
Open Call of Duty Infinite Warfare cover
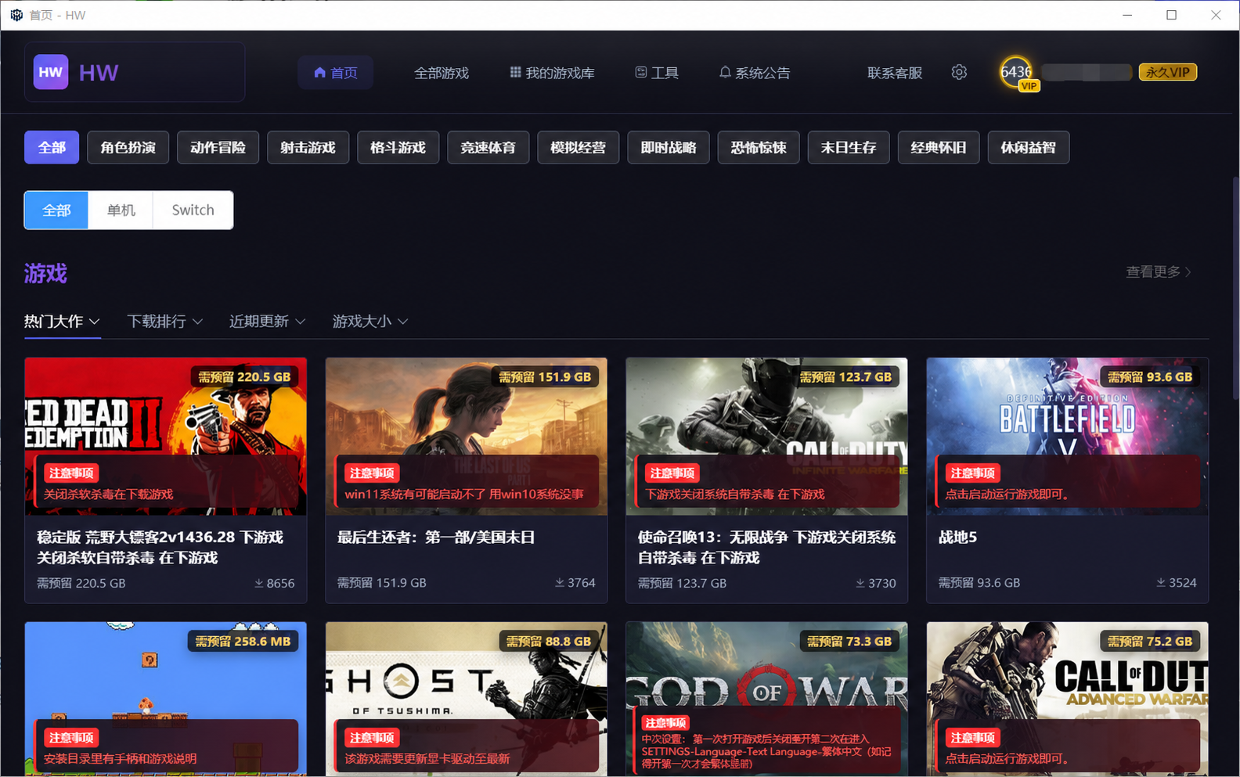click(x=767, y=437)
